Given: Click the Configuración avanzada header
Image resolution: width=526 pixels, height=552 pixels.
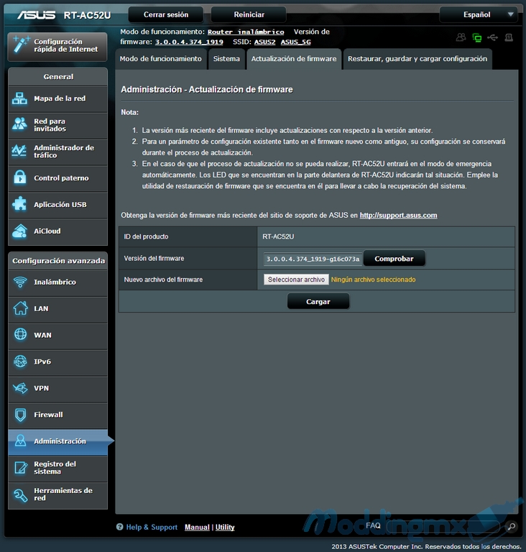Looking at the screenshot, I should [x=58, y=261].
